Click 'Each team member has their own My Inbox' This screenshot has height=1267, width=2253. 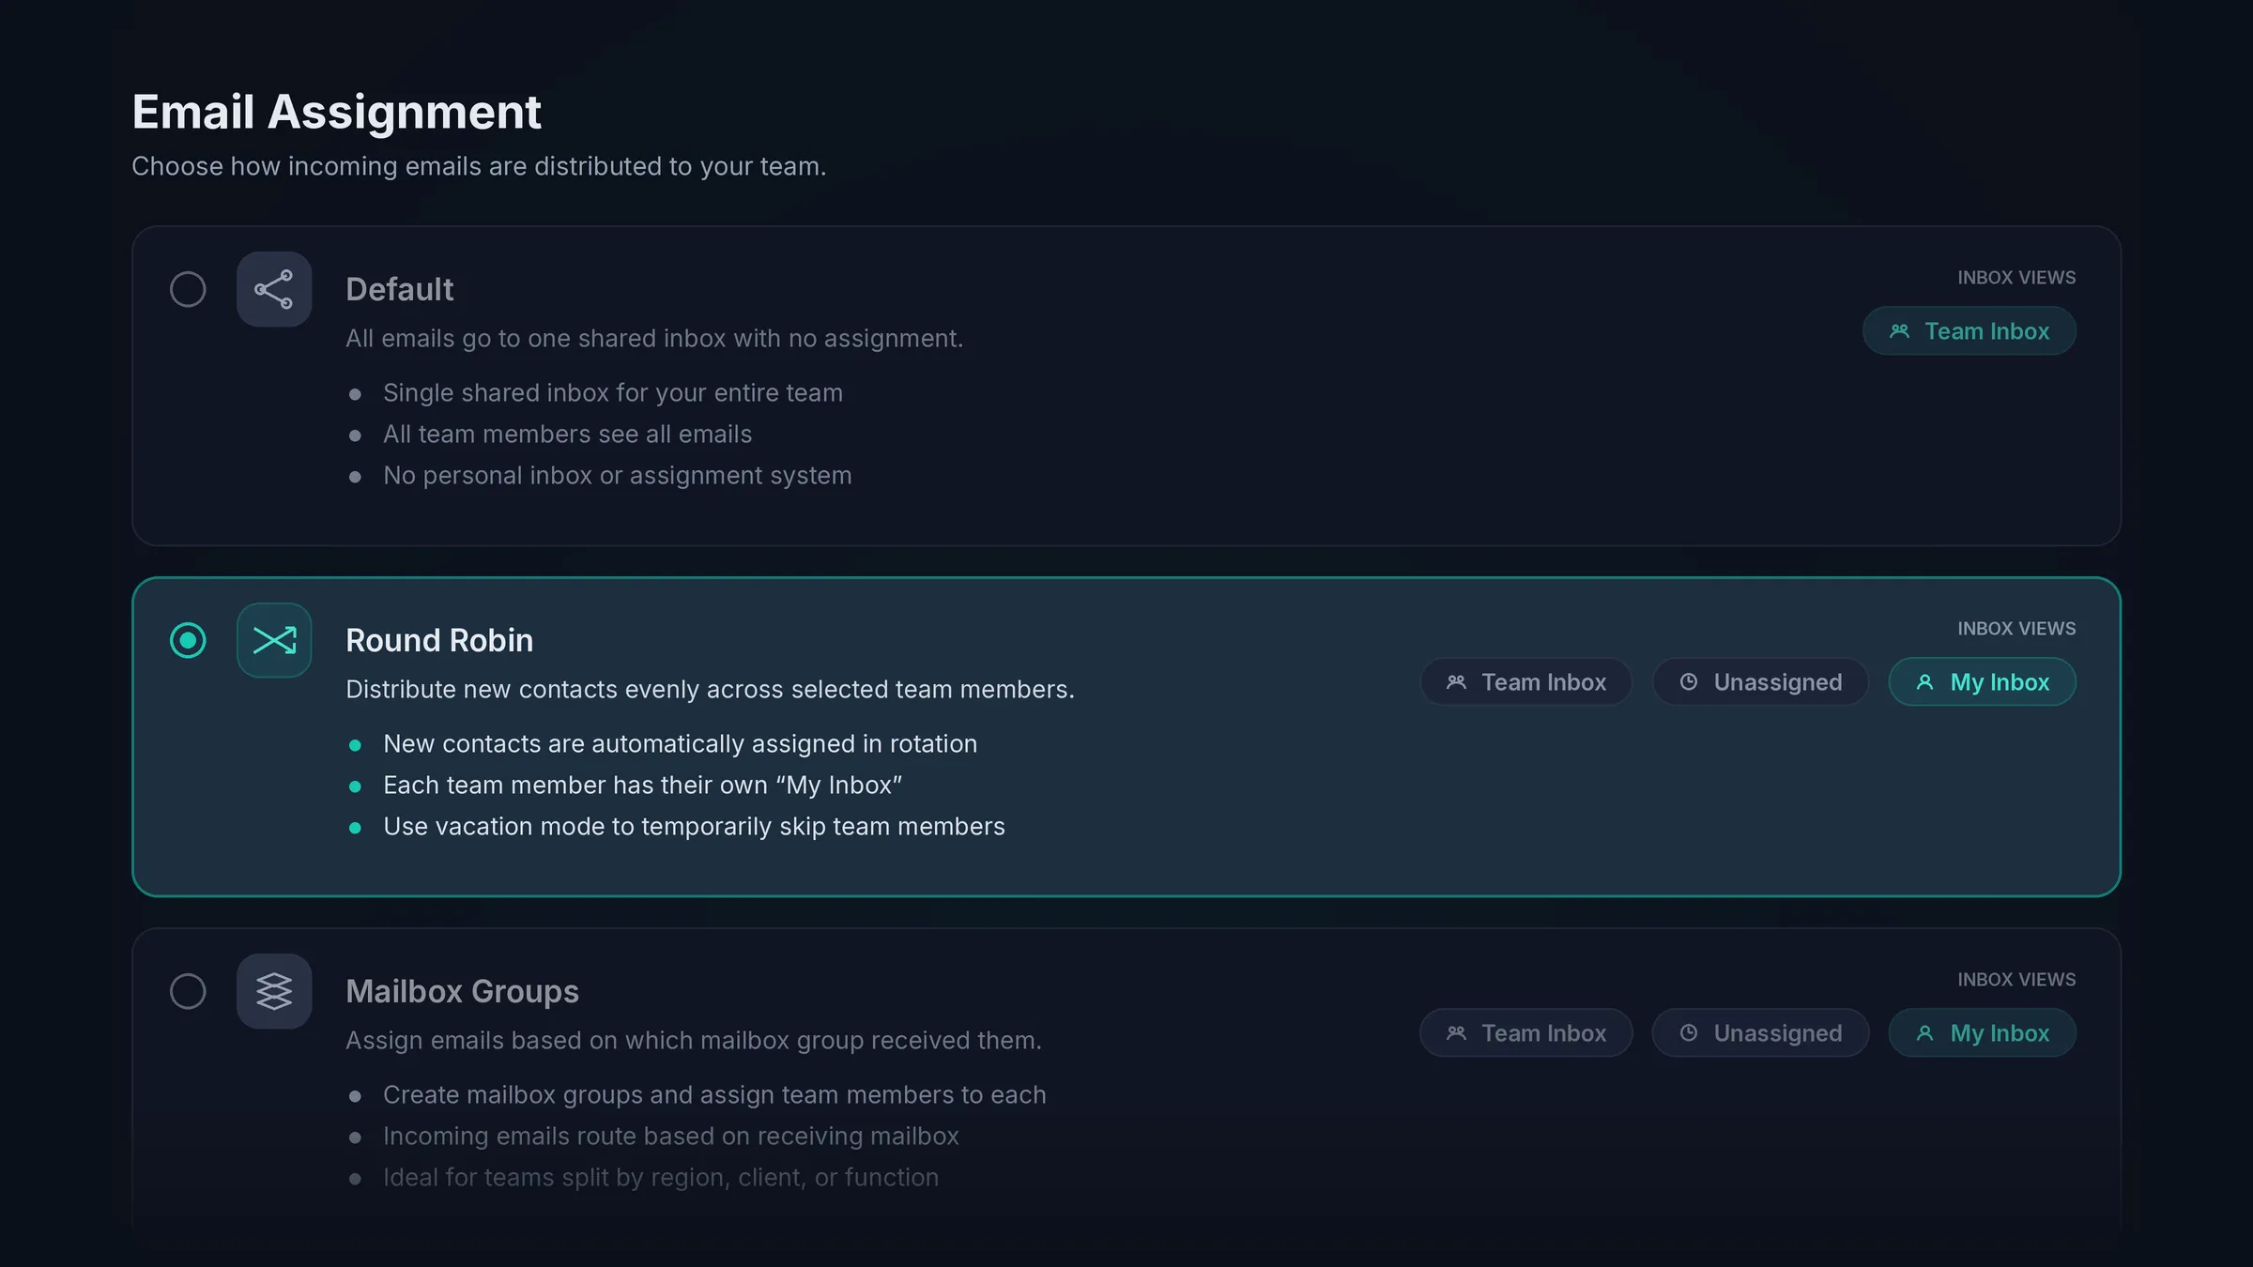(x=643, y=786)
